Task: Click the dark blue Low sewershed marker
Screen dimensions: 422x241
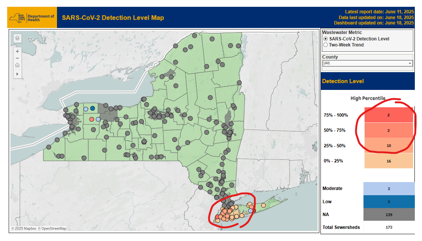Action: [92, 108]
